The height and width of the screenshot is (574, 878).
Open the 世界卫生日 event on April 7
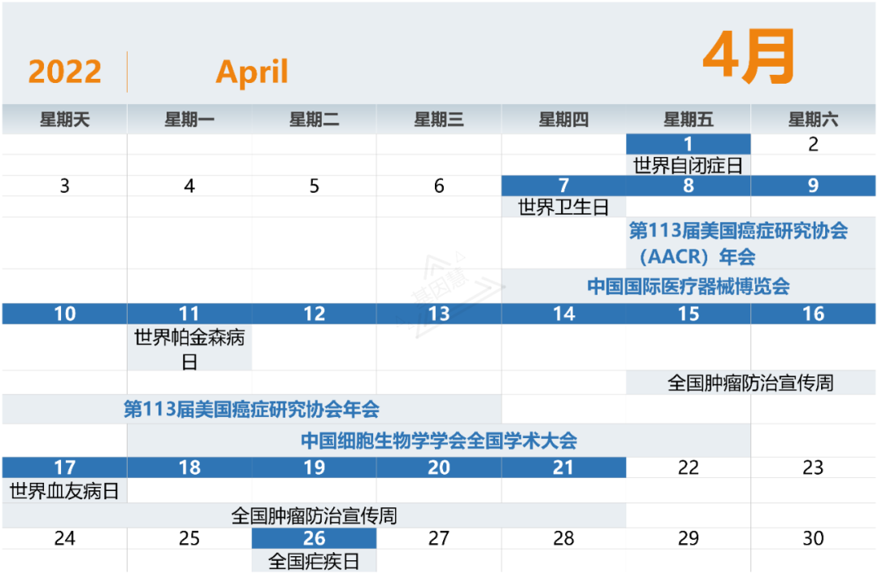pyautogui.click(x=563, y=207)
